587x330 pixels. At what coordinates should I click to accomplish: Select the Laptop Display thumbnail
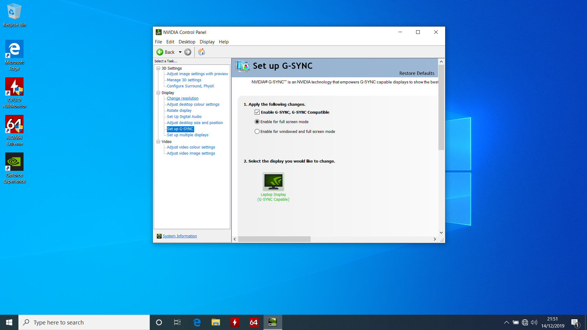coord(273,182)
